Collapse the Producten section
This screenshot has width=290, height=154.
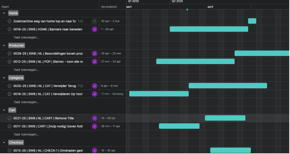click(4, 46)
